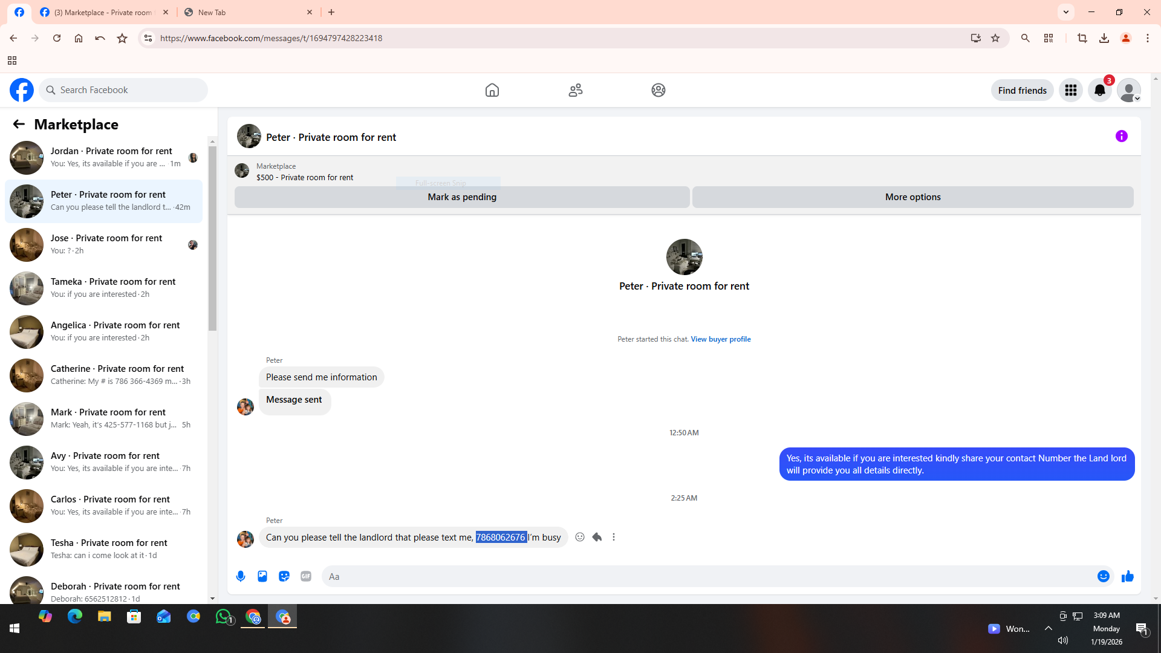Reload the page
Screen dimensions: 1161x653
57,38
